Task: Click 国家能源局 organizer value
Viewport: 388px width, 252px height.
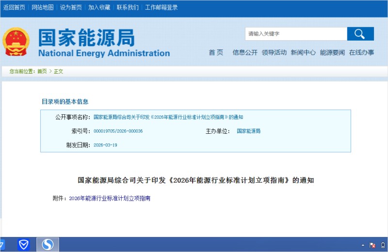Action: click(249, 131)
